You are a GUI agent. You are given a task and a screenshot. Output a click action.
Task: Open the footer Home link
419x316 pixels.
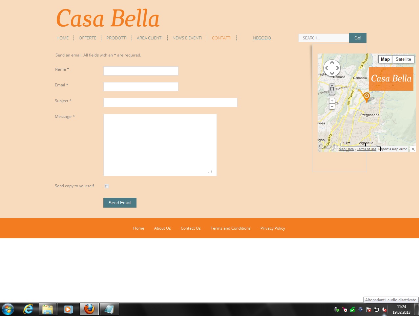139,228
